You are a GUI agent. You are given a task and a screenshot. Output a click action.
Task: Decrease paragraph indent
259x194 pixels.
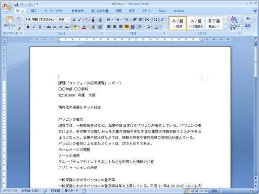(135, 20)
